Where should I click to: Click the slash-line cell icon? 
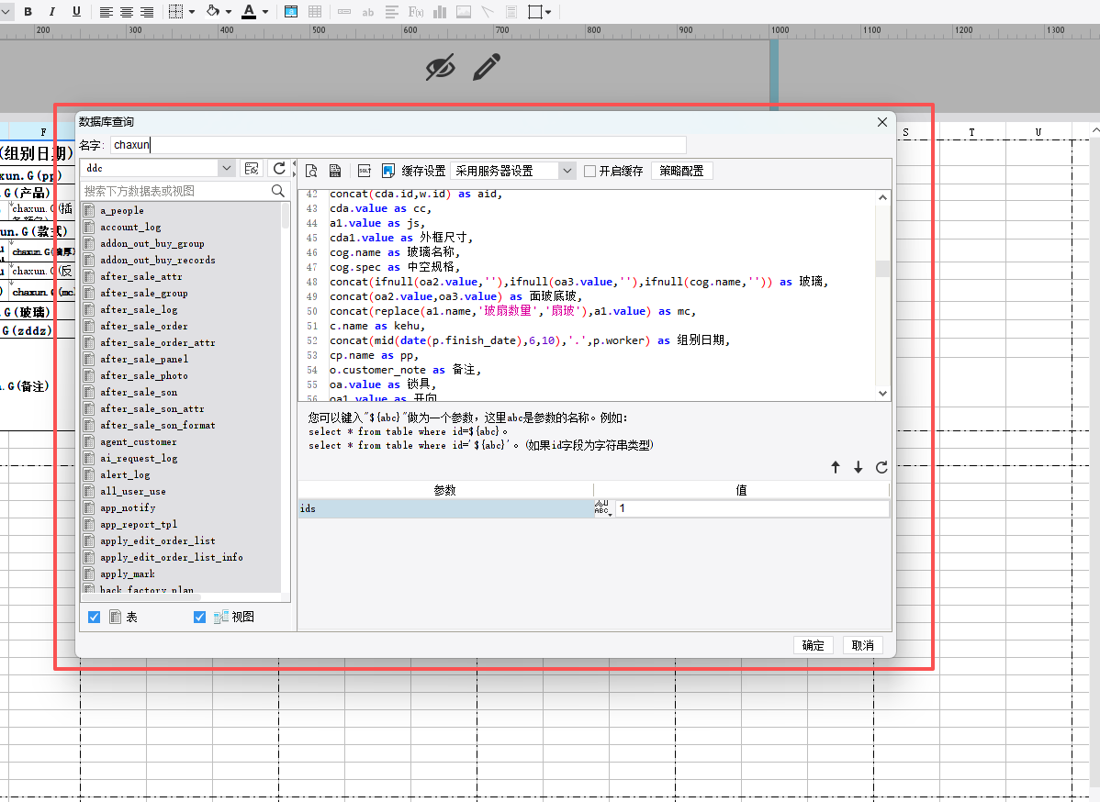point(488,12)
